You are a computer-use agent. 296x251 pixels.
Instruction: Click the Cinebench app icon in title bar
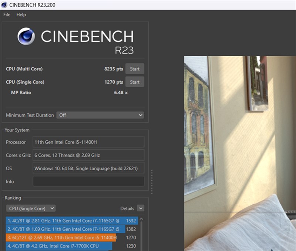tap(4, 5)
